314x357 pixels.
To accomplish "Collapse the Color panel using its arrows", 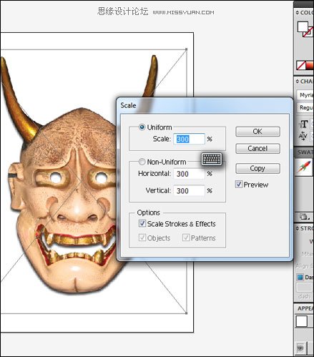I will click(x=297, y=12).
